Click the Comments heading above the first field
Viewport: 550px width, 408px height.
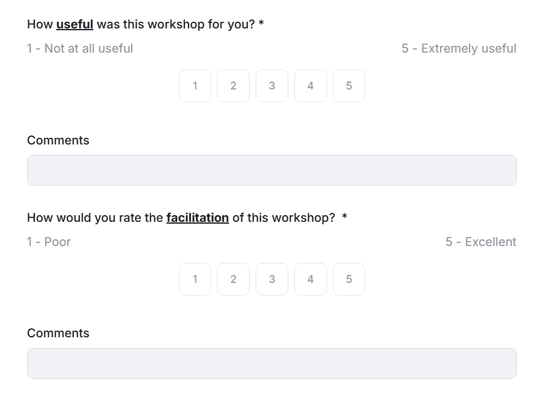pos(58,140)
